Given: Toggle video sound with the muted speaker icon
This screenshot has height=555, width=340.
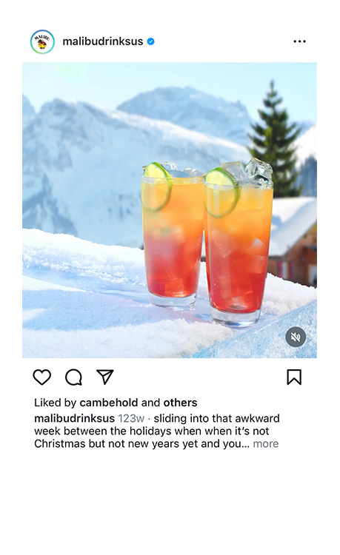Looking at the screenshot, I should click(x=296, y=337).
